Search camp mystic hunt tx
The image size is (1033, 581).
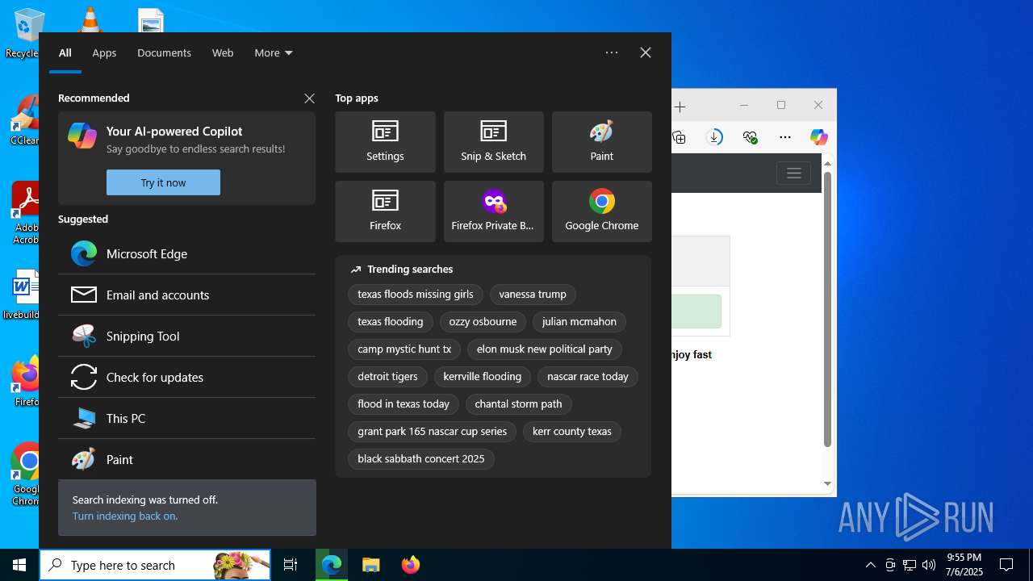404,349
